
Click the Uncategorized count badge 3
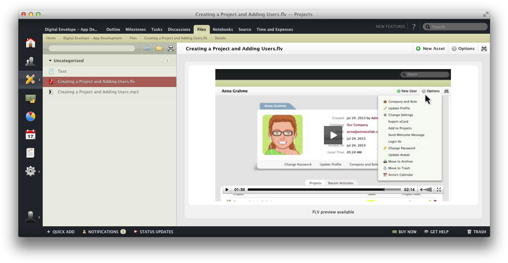click(x=167, y=61)
